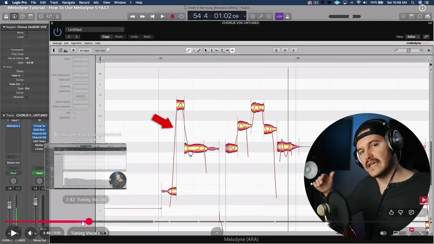Open the media Browsers button

pos(428,16)
